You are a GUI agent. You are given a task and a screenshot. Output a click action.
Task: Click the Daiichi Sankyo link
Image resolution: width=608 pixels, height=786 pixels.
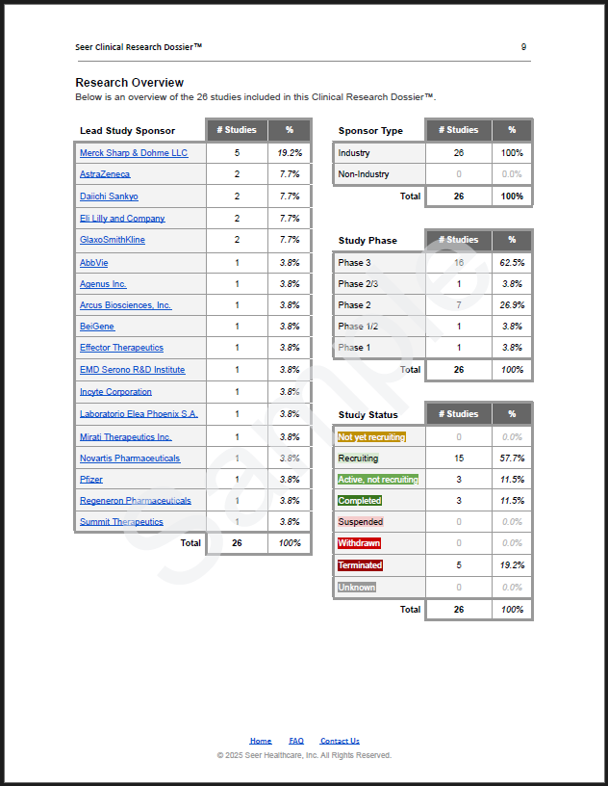point(109,196)
